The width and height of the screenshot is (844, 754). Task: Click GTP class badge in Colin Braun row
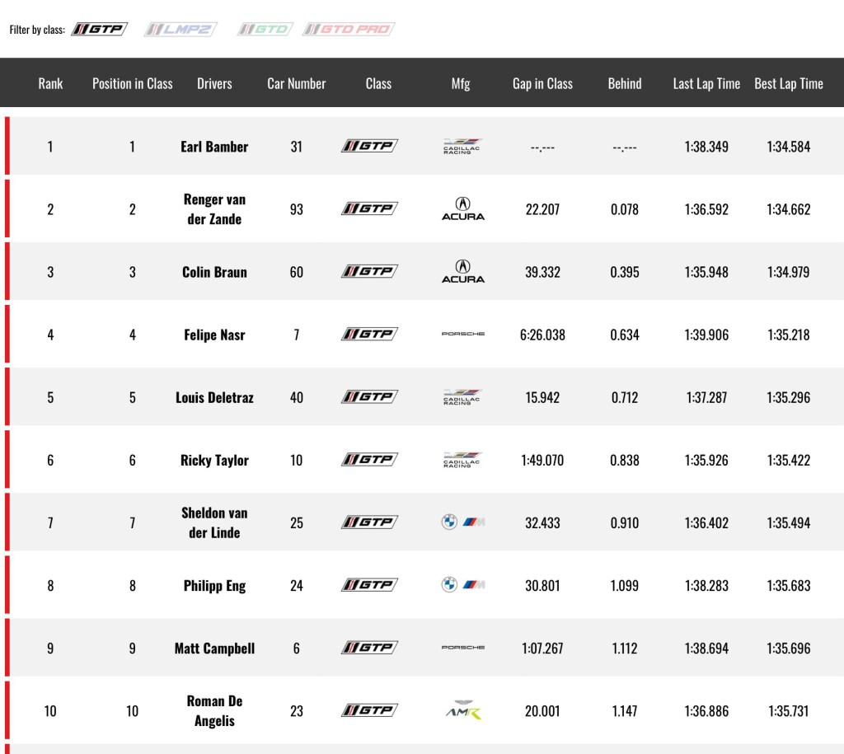point(370,271)
